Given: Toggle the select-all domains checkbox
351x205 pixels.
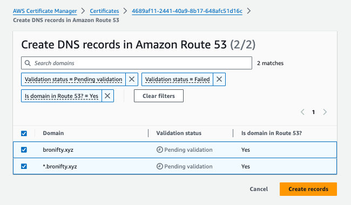Looking at the screenshot, I should [24, 133].
